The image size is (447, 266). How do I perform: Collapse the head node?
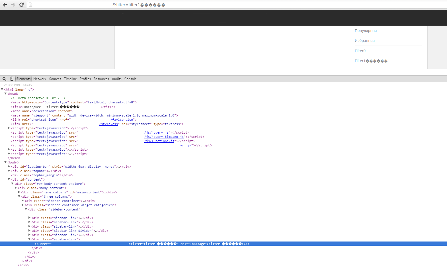click(x=5, y=94)
